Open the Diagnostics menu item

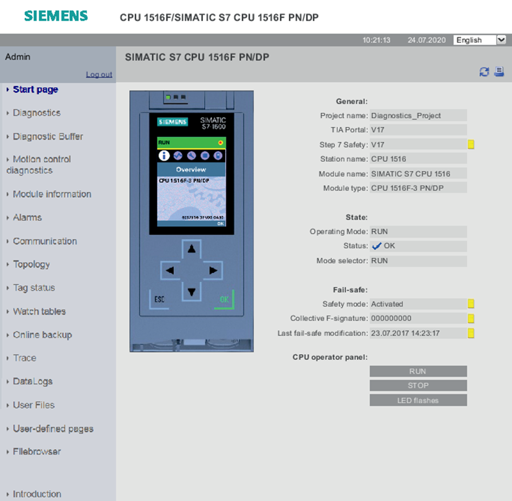pyautogui.click(x=36, y=113)
